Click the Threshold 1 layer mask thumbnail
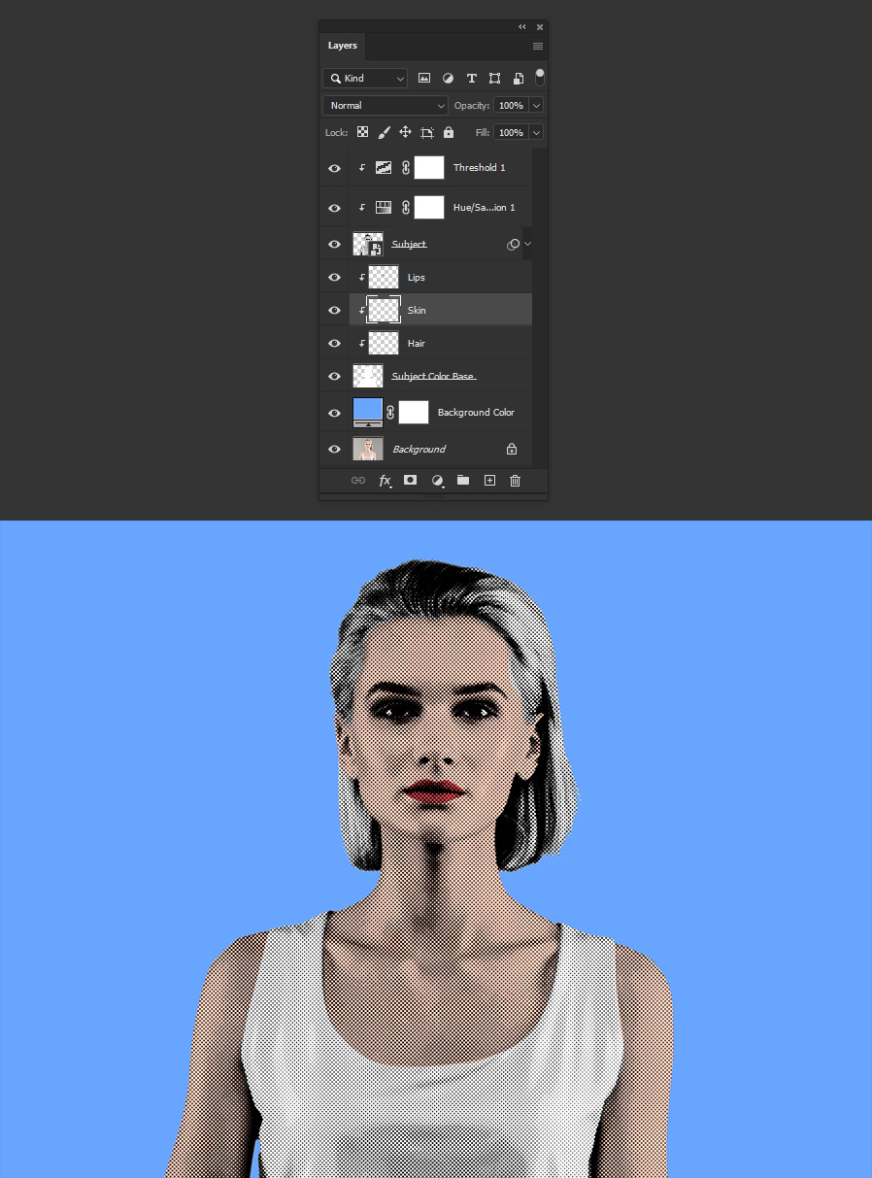The image size is (872, 1178). point(429,168)
